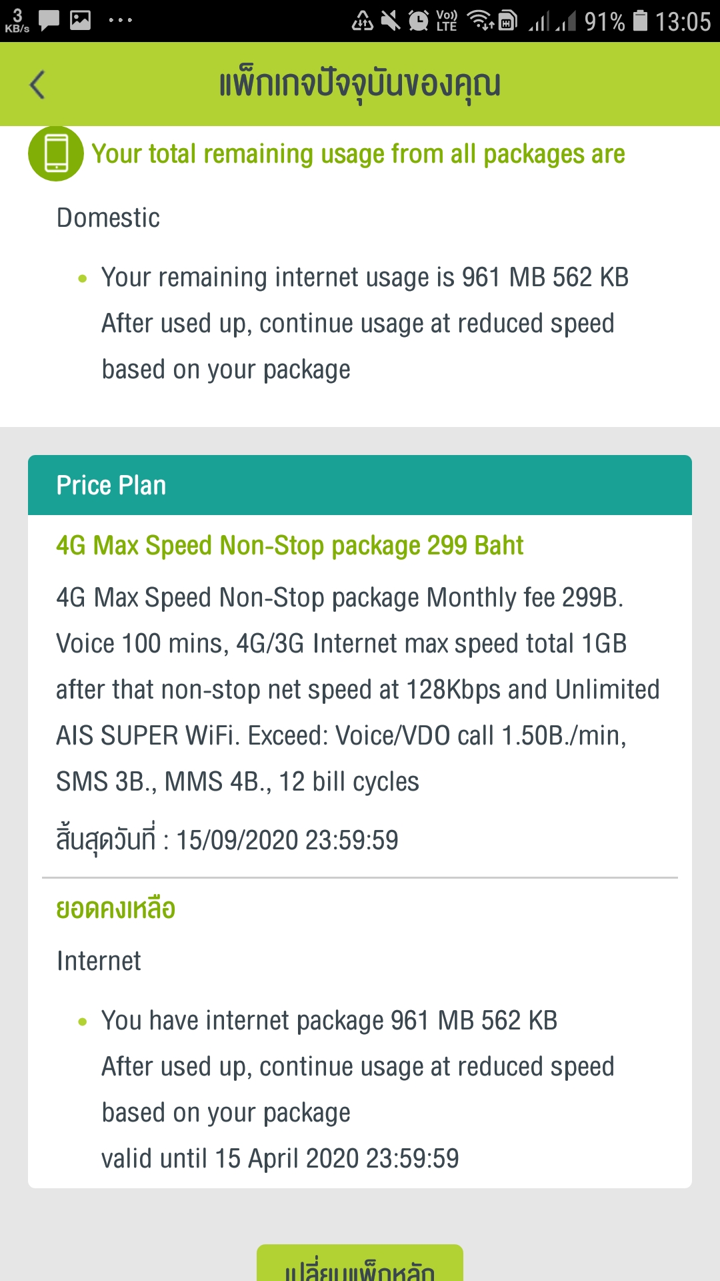Tap the picture notification icon in status bar
This screenshot has height=1281, width=720.
pos(80,20)
